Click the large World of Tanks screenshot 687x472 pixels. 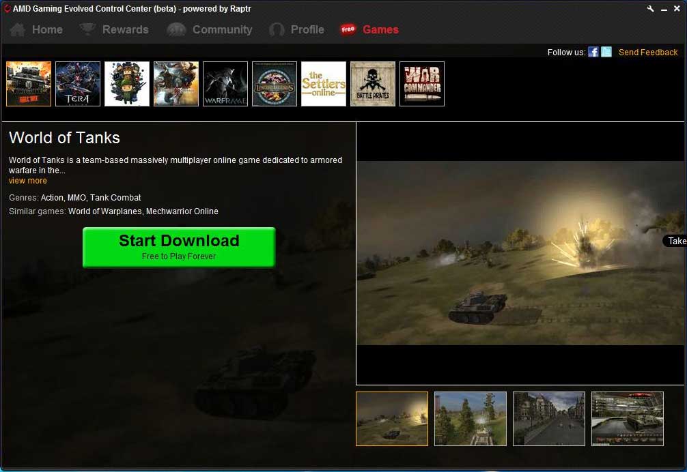point(520,253)
